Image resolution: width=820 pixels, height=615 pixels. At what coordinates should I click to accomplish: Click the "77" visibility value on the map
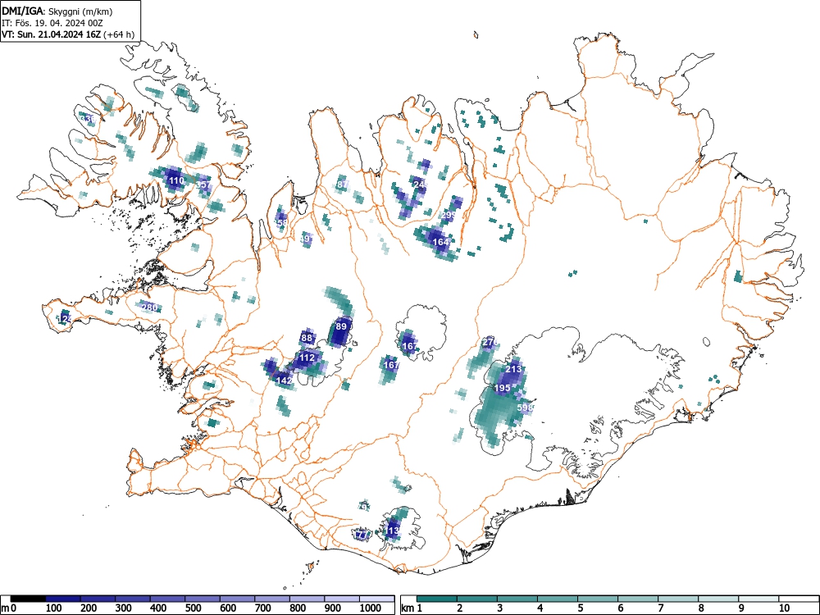tap(362, 535)
